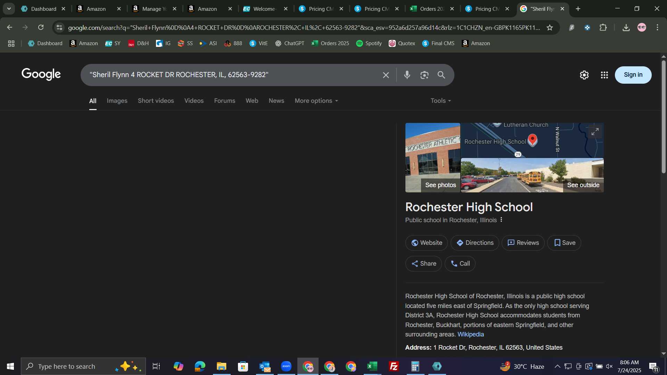The image size is (667, 375).
Task: Open more options next to Public school text
Action: (501, 220)
